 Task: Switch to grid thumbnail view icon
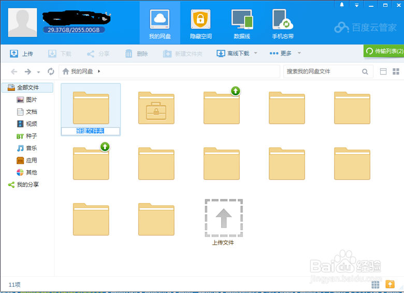point(396,71)
